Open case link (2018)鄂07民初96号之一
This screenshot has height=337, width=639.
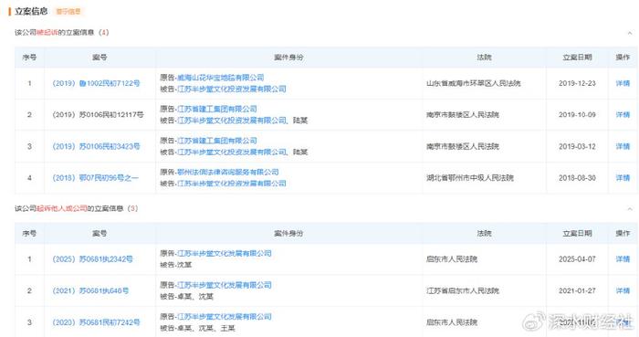tap(95, 178)
